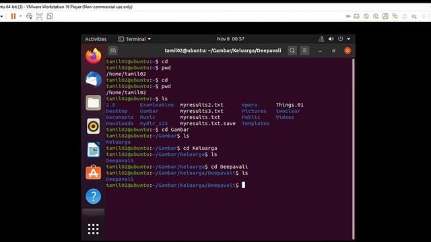Click 'Examination' in the ls listing
Screen dimensions: 431x242
157,105
